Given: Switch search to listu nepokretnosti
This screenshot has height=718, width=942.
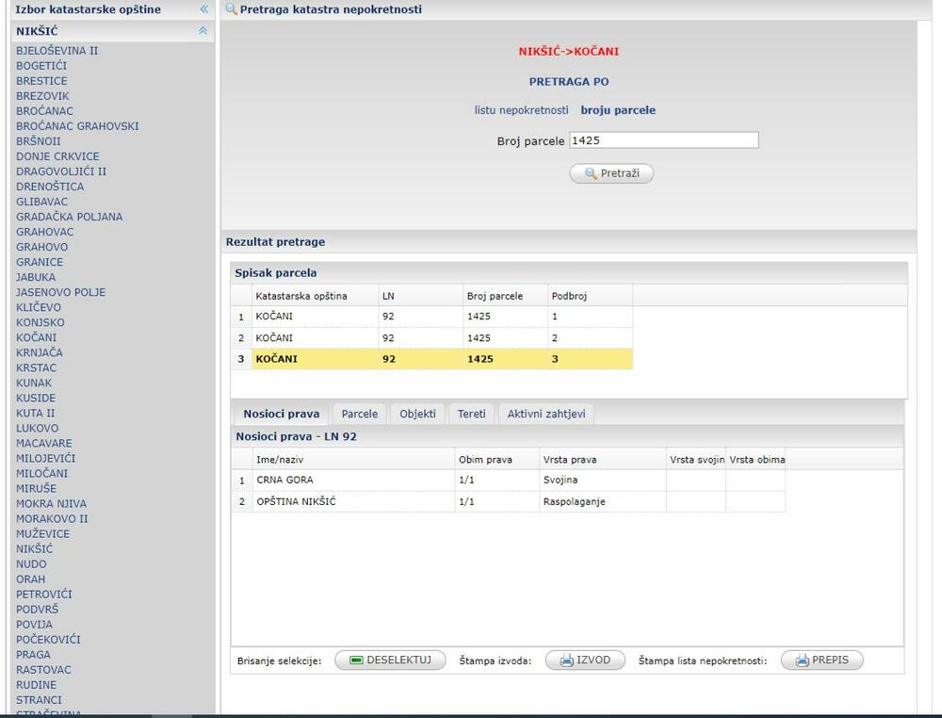Looking at the screenshot, I should coord(521,110).
